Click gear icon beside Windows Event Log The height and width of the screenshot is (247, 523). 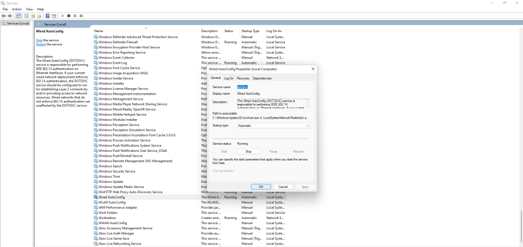[x=96, y=63]
